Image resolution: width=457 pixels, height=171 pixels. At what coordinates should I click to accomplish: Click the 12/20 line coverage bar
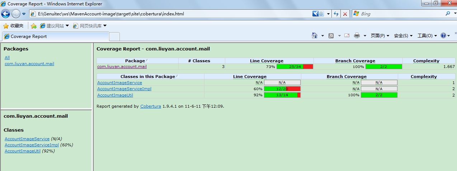282,89
